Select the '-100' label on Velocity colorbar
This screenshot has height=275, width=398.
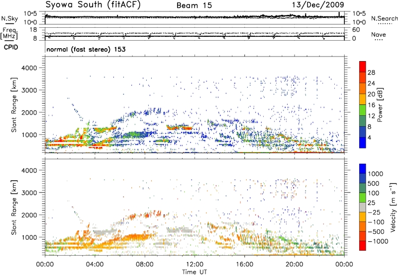point(376,222)
